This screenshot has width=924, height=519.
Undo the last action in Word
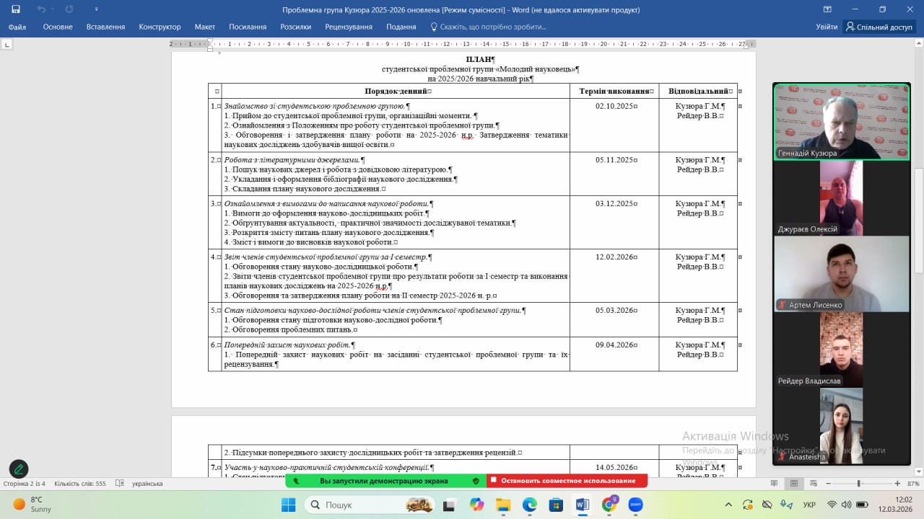pos(41,9)
